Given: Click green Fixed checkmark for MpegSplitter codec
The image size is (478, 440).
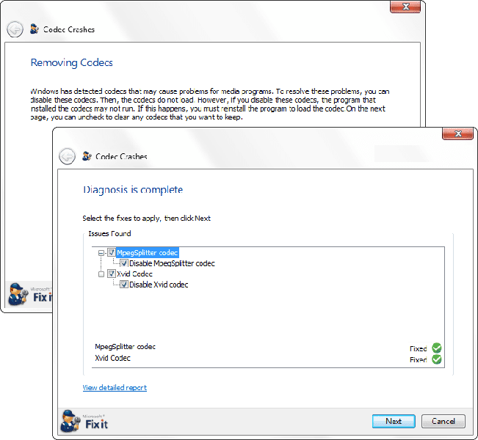Looking at the screenshot, I should tap(437, 348).
